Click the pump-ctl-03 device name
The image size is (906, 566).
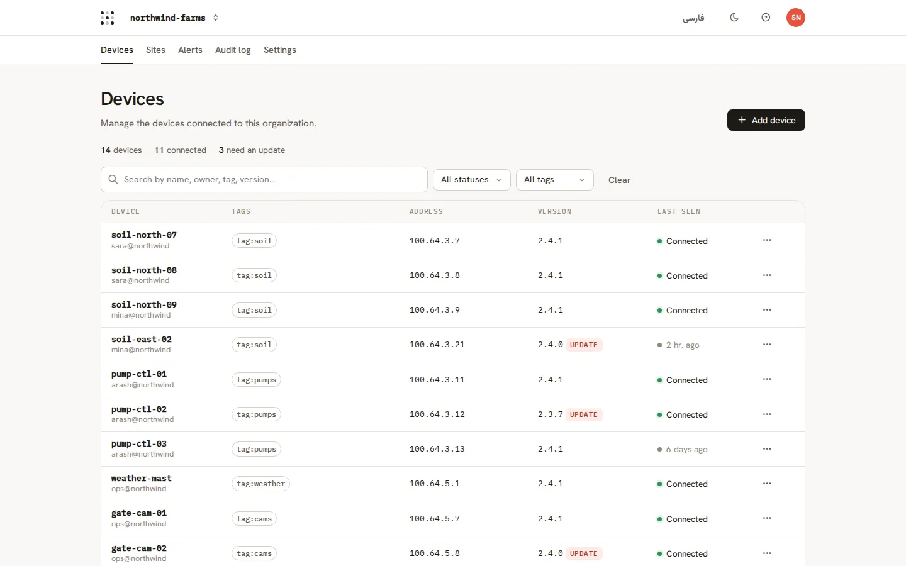(x=139, y=444)
